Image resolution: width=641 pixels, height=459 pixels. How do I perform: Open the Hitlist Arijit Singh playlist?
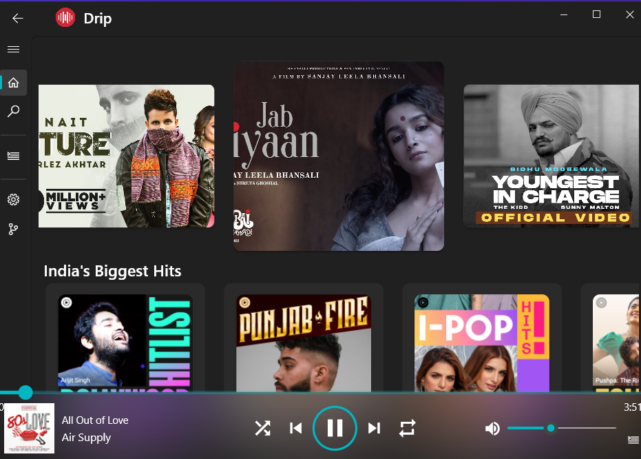click(125, 342)
